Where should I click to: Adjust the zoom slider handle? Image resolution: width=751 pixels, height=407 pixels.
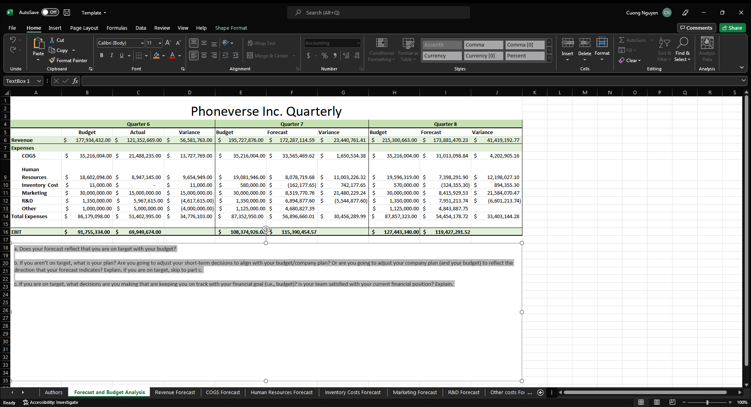coord(707,402)
